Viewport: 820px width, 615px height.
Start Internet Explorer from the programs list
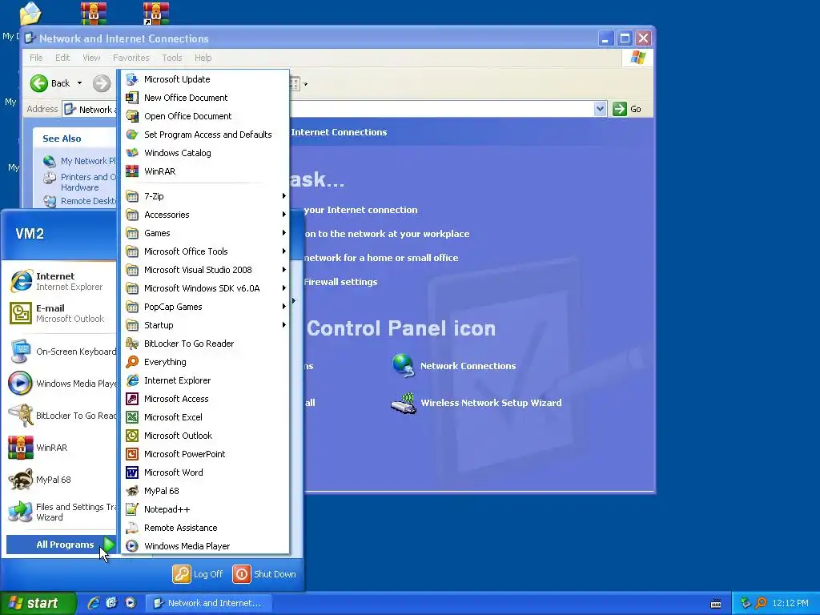(x=206, y=380)
